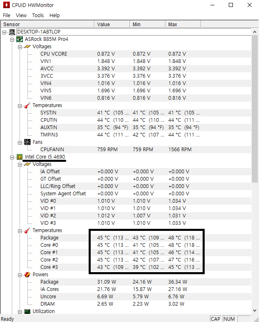
Task: Select the VID #0 row
Action: 146,201
